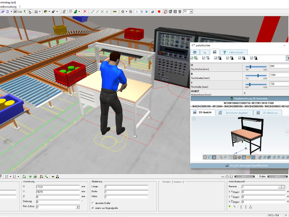Screen dimensions: 289x217
Task: Click the hand pointer tool icon
Action: pos(30,12)
